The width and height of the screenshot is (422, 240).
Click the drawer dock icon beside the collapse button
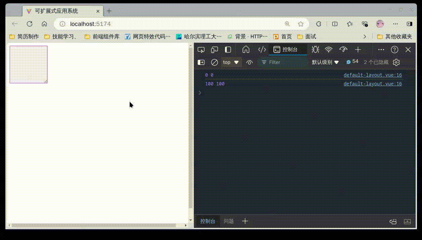tap(393, 222)
